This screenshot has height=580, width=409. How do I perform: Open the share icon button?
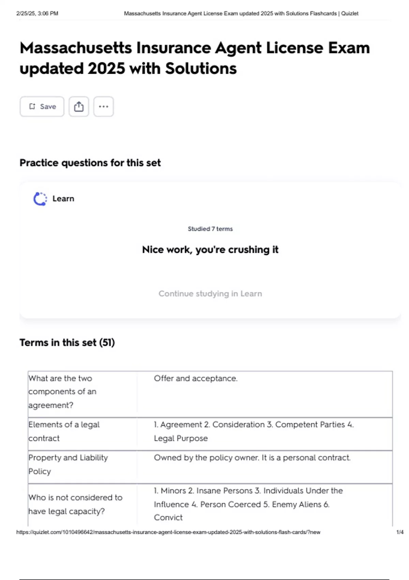[79, 106]
